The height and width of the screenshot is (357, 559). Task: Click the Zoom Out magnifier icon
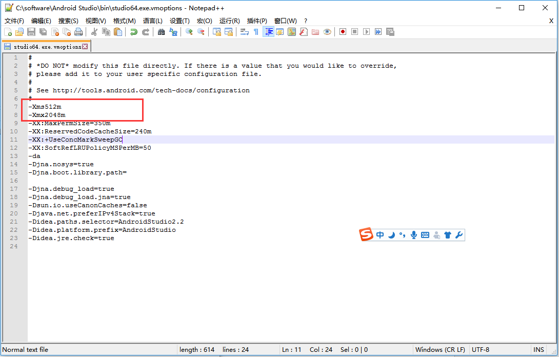(x=201, y=32)
